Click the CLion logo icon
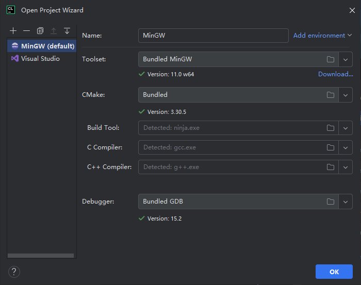361x285 pixels. click(x=11, y=10)
